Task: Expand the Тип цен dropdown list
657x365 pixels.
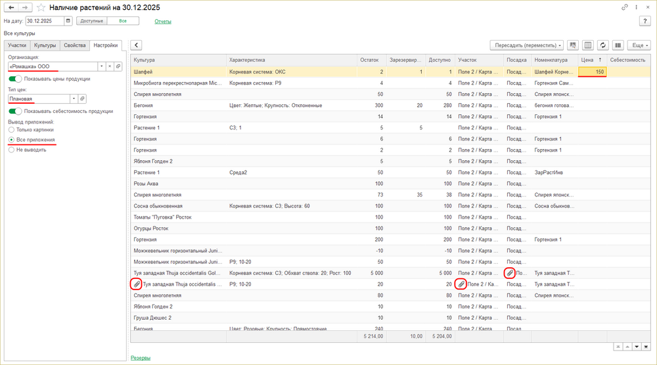Action: click(74, 99)
